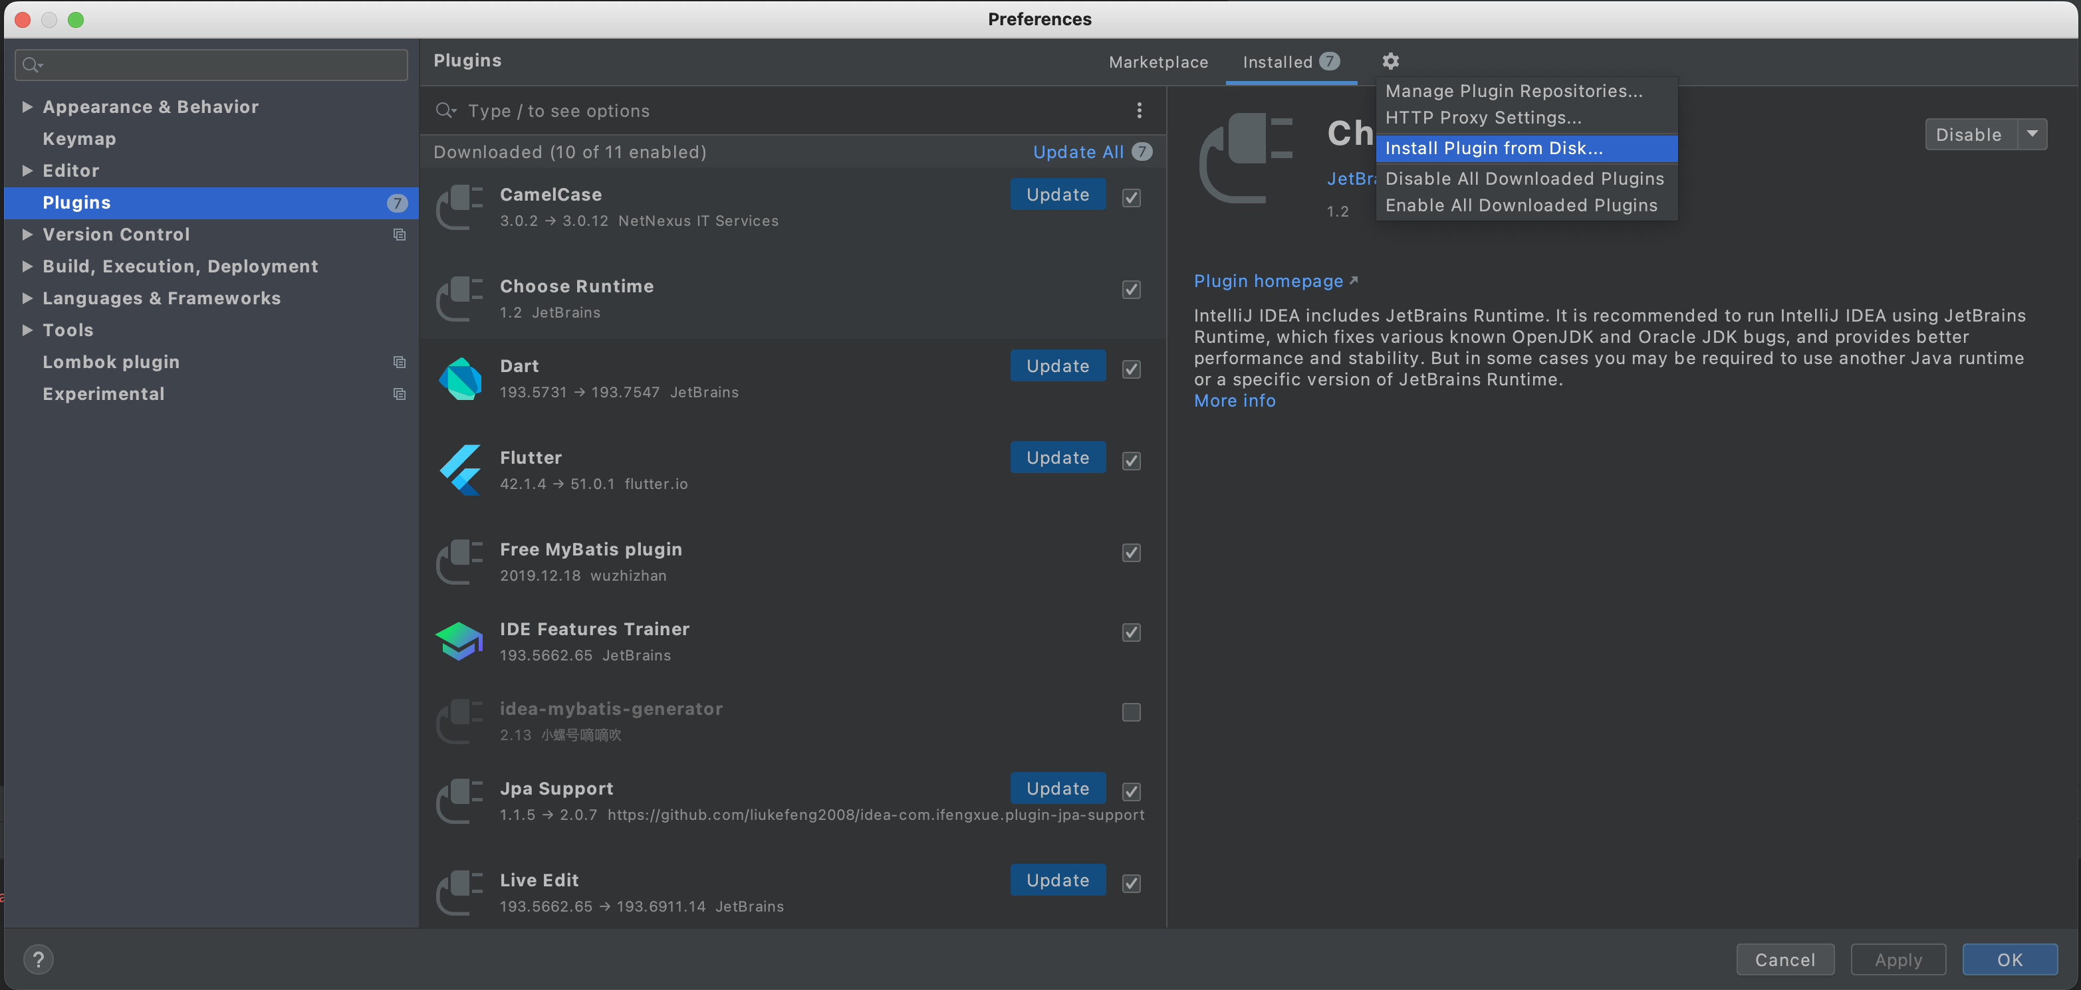Click the More info link

pos(1235,401)
